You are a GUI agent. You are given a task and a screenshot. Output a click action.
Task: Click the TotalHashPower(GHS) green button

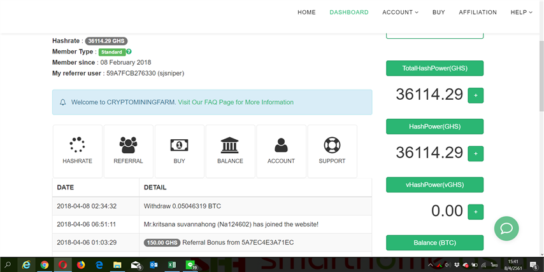(434, 68)
